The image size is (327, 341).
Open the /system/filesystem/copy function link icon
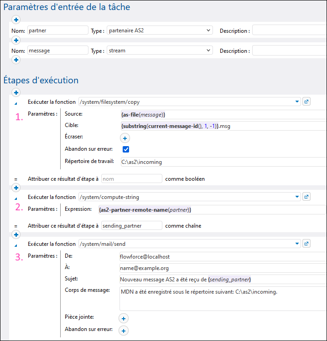pyautogui.click(x=306, y=102)
